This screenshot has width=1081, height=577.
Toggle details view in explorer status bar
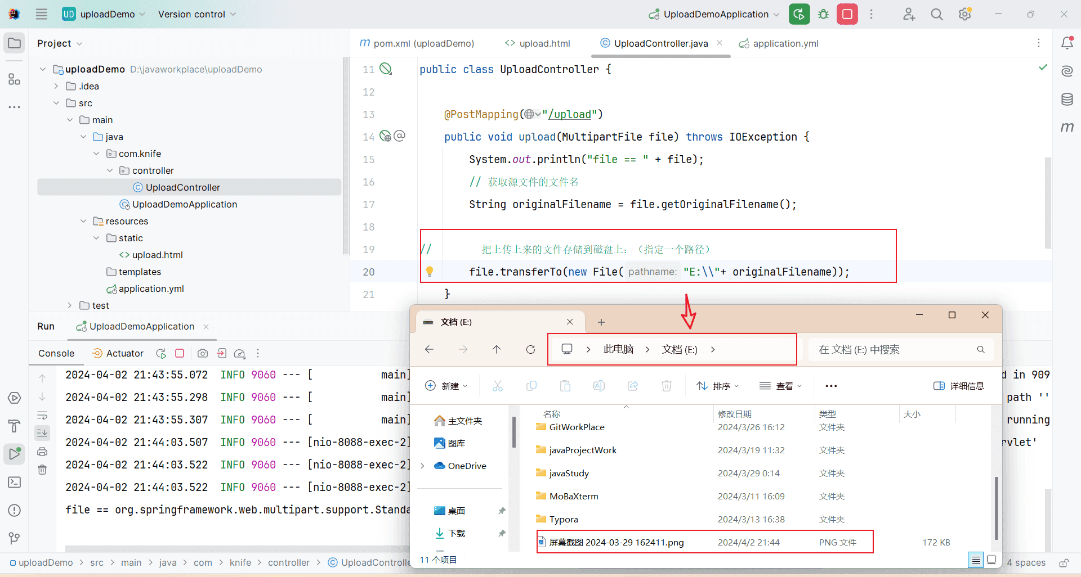coord(976,560)
